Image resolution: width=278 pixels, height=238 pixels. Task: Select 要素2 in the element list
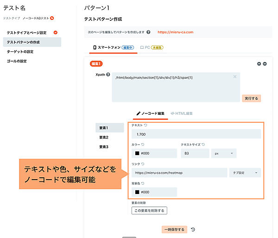(x=103, y=138)
